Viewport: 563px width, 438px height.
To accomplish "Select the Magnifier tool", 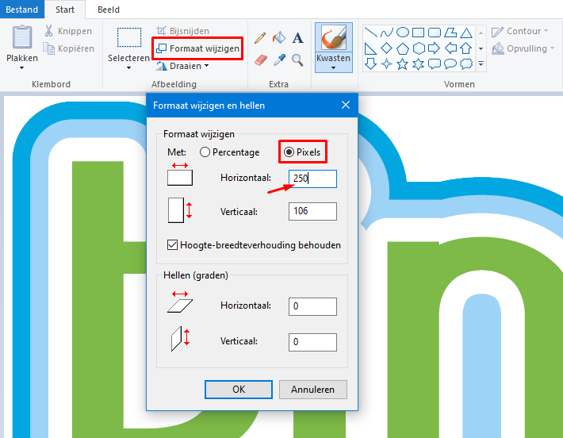I will [x=297, y=60].
